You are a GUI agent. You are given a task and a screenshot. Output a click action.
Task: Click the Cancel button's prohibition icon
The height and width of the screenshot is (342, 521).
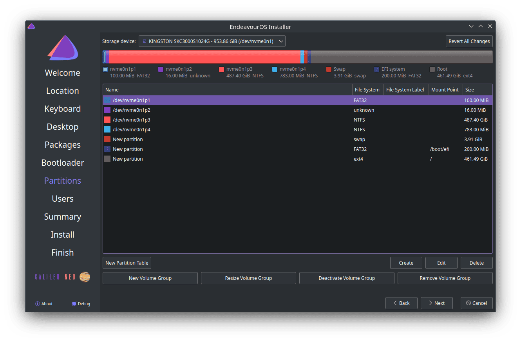468,303
